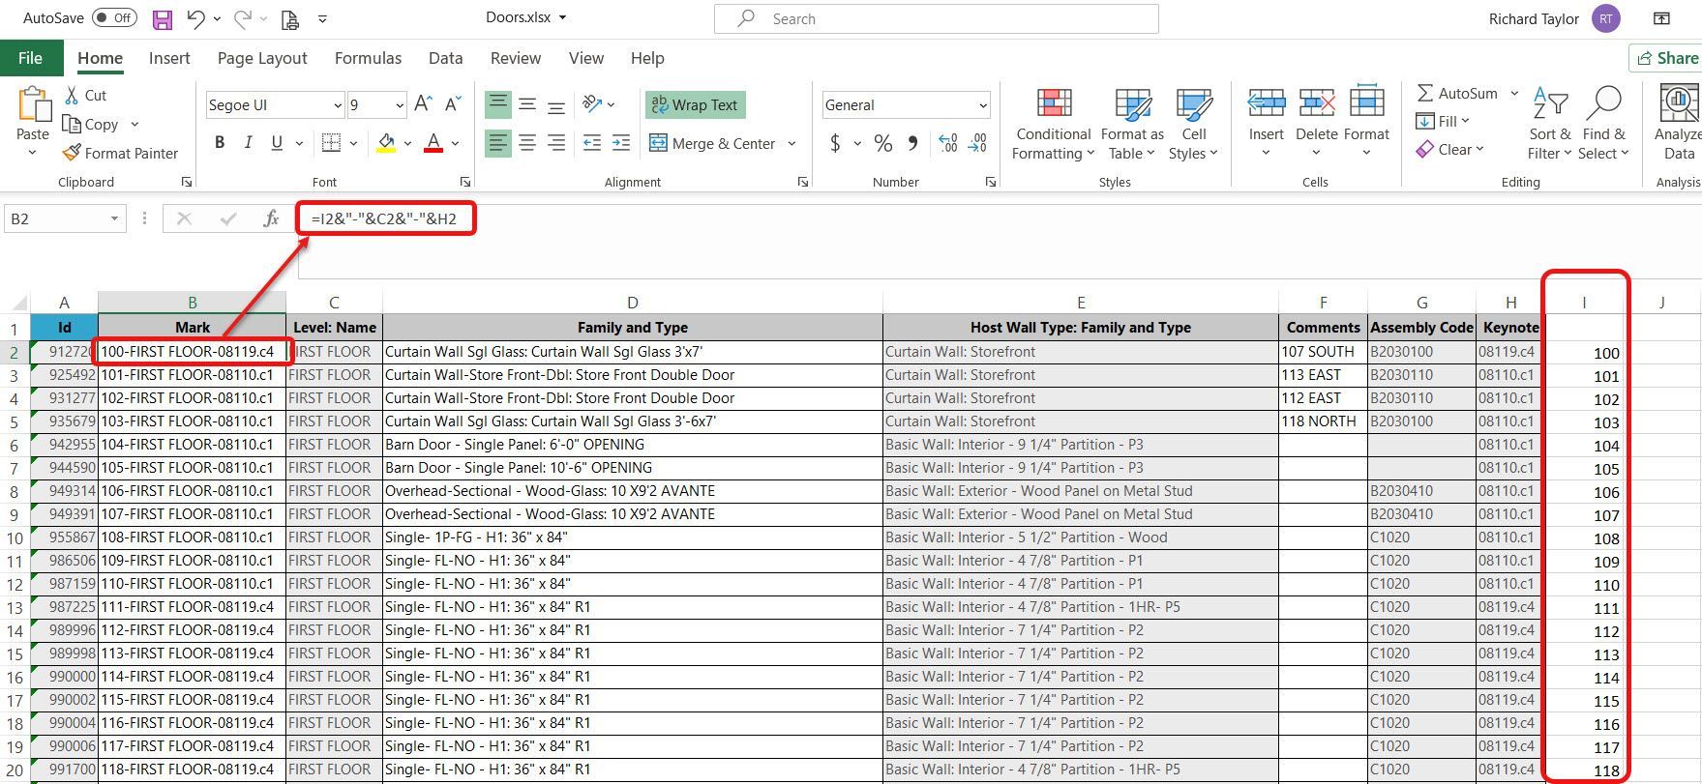
Task: Open Cell Styles dropdown
Action: pyautogui.click(x=1193, y=124)
